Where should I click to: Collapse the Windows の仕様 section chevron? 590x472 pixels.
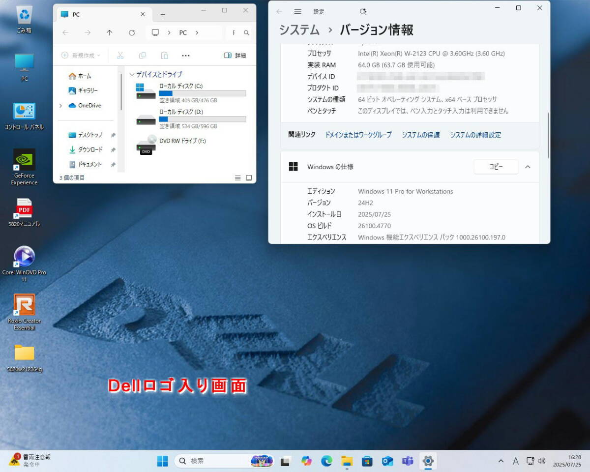point(528,167)
